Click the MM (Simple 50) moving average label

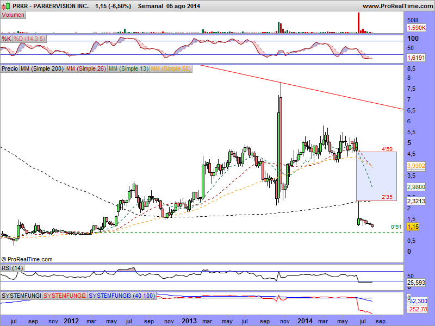click(171, 68)
